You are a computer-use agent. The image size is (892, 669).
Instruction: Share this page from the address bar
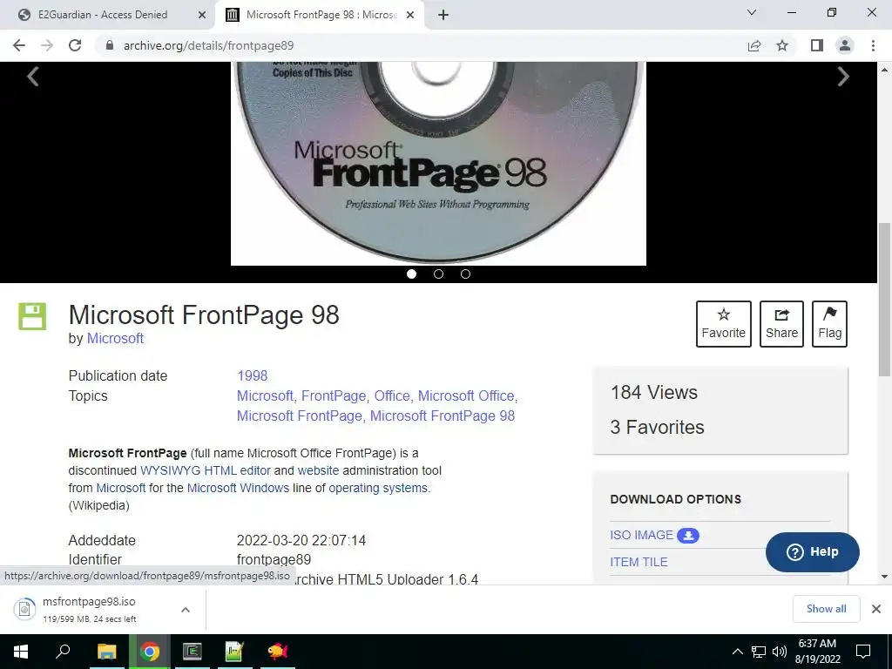pos(754,45)
